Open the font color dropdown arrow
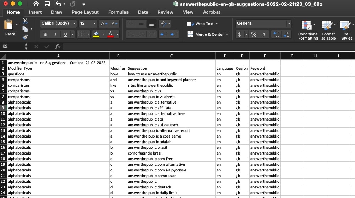355x198 pixels. pyautogui.click(x=117, y=34)
